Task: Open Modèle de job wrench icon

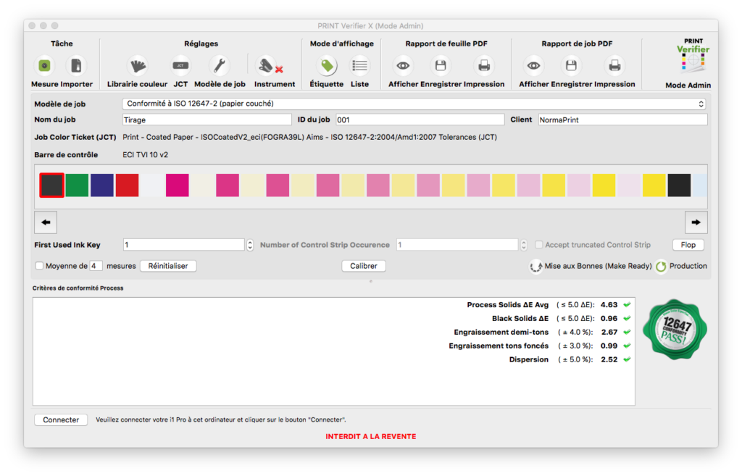Action: click(220, 67)
